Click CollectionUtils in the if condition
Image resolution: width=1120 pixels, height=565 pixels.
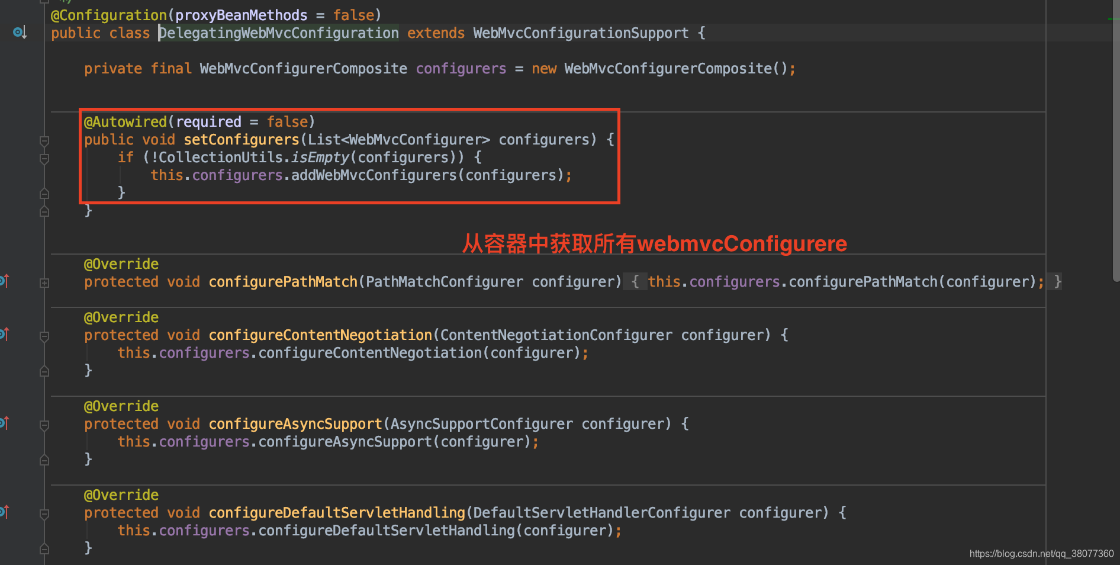point(221,158)
